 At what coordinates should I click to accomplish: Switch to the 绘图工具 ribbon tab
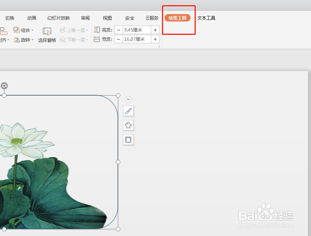[x=178, y=17]
